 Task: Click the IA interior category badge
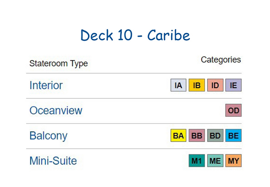[178, 85]
